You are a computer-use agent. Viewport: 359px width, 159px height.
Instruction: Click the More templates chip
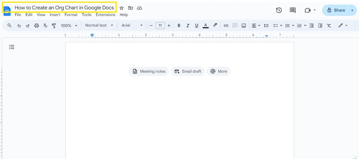[x=219, y=71]
